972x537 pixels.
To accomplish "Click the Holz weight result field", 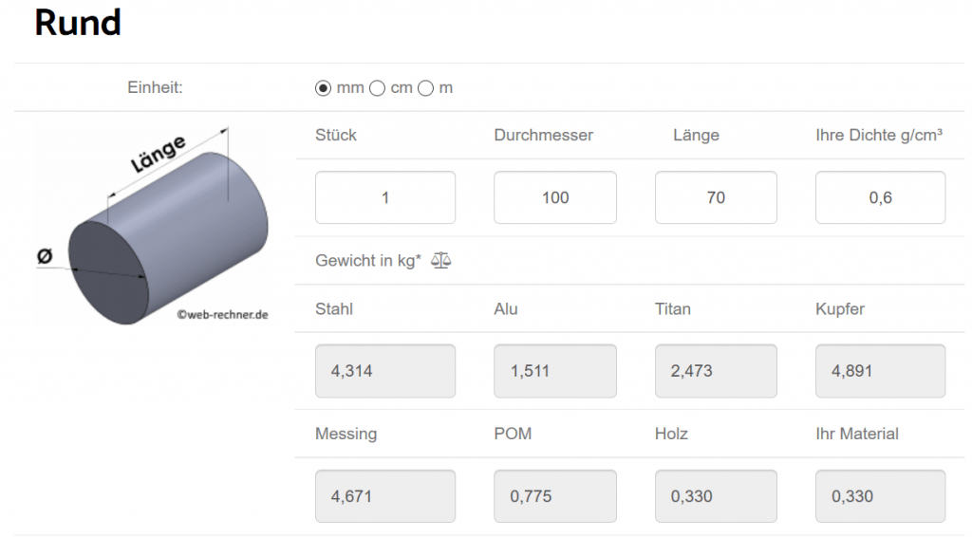I will pos(716,496).
